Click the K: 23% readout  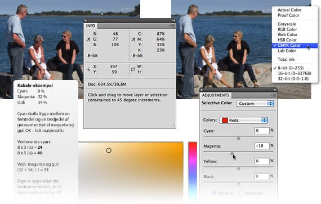click(x=151, y=50)
